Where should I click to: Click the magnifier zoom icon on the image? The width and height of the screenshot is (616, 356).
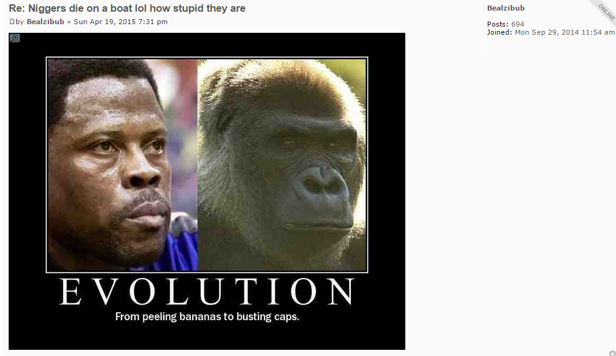coord(14,38)
